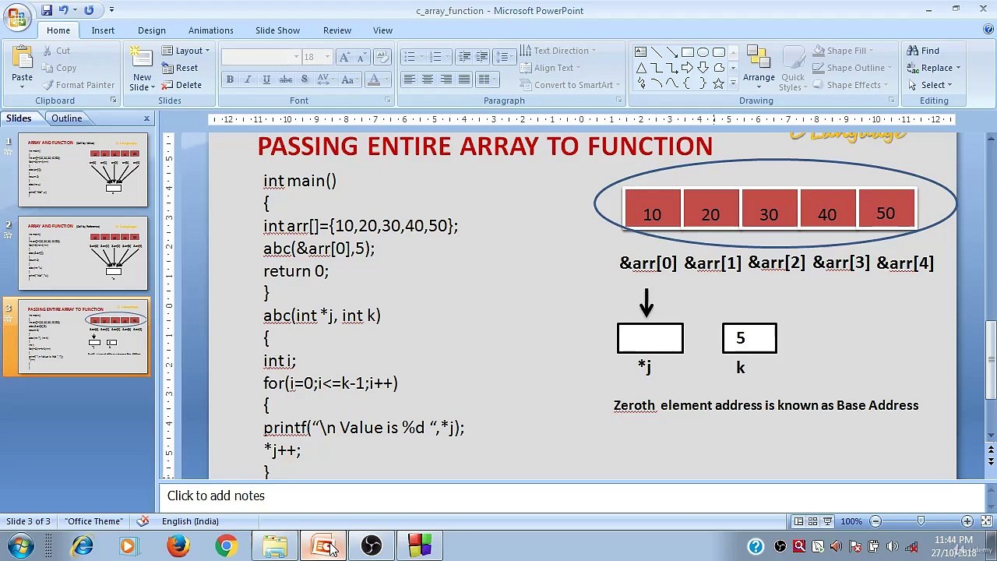Switch to the Review tab
Screen dimensions: 997x561
pyautogui.click(x=337, y=30)
